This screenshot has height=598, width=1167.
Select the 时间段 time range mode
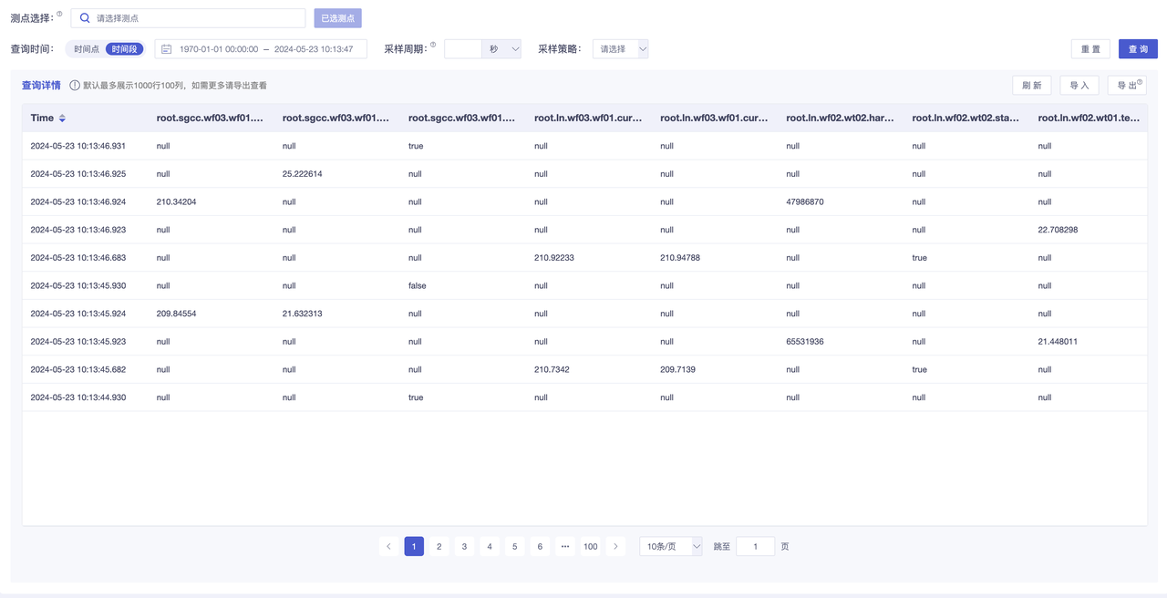(x=124, y=49)
